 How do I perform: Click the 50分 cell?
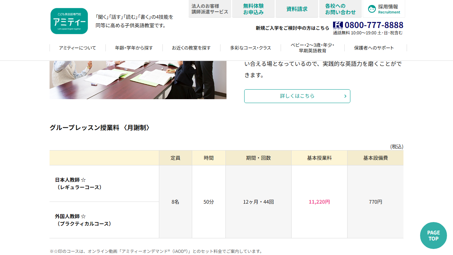pyautogui.click(x=209, y=202)
